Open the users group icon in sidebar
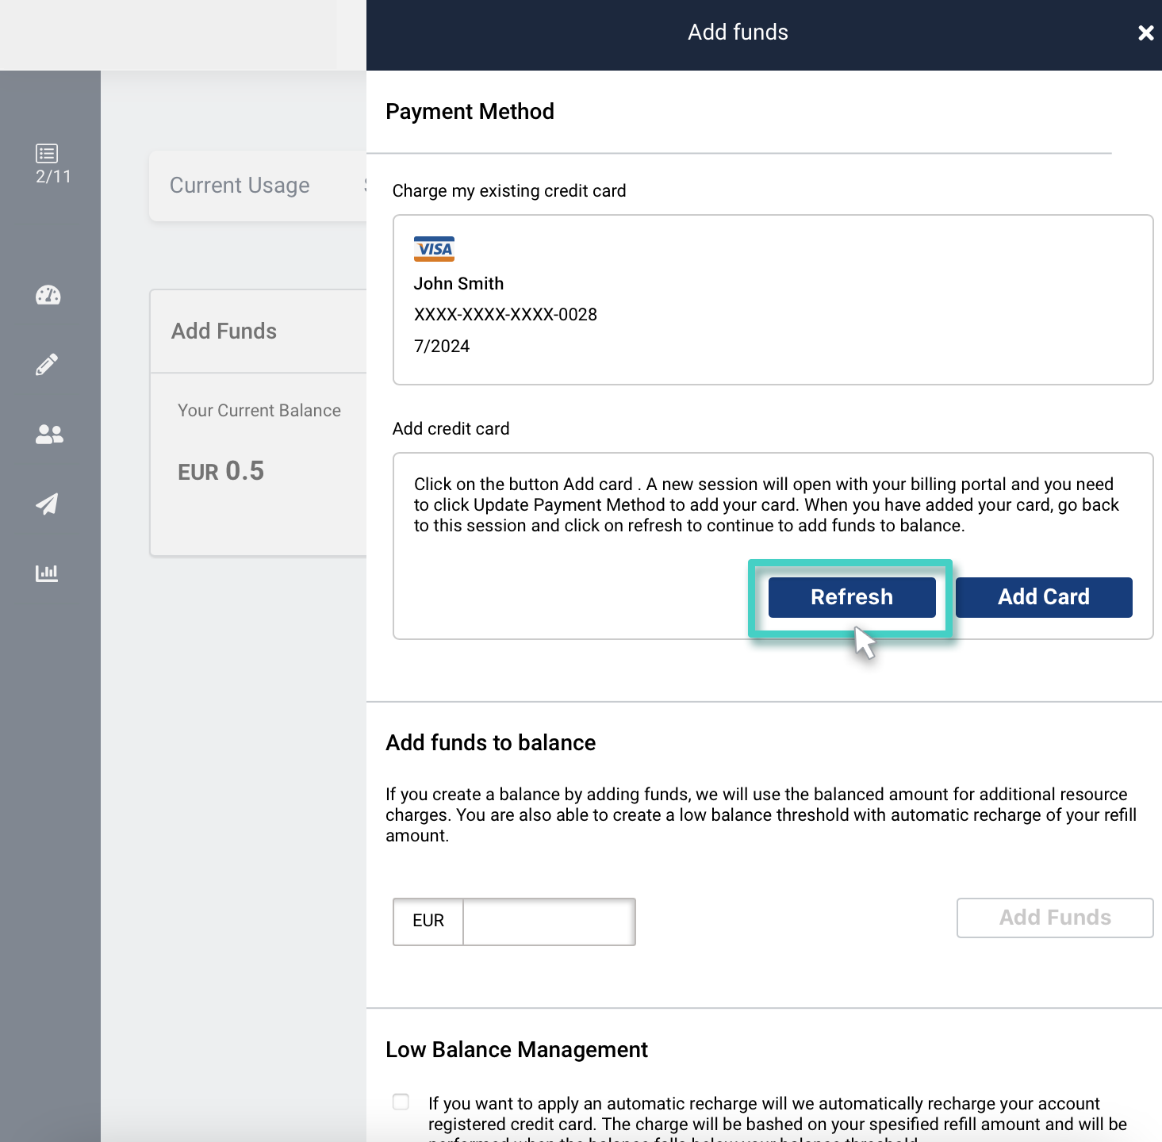The image size is (1162, 1142). (49, 434)
